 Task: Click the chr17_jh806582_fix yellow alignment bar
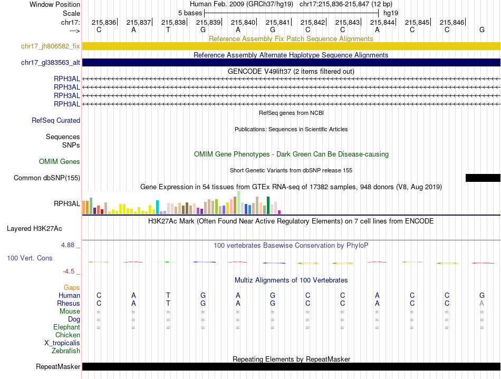point(291,46)
